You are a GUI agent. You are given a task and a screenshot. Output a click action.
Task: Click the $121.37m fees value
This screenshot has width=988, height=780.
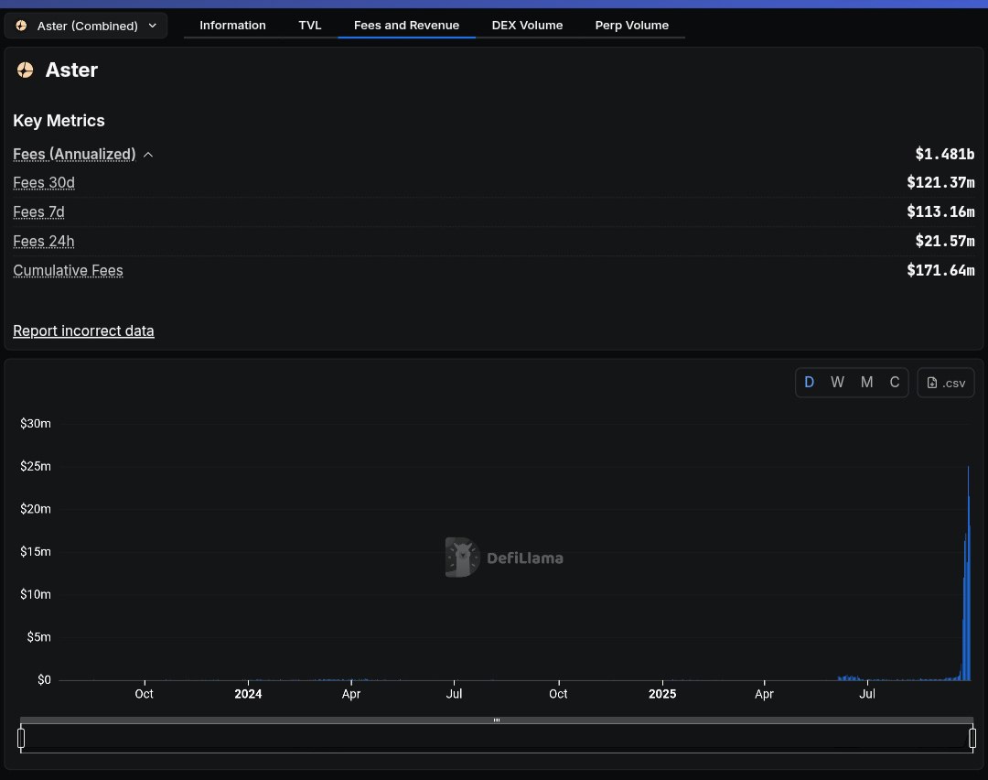pyautogui.click(x=940, y=183)
